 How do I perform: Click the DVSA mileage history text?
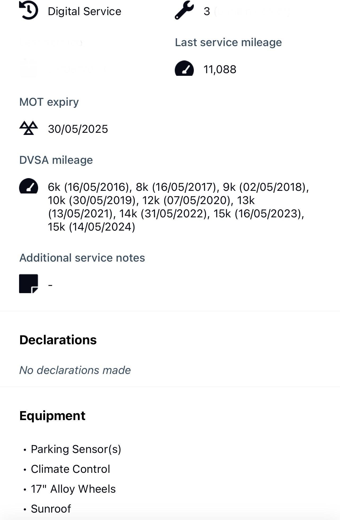(177, 207)
